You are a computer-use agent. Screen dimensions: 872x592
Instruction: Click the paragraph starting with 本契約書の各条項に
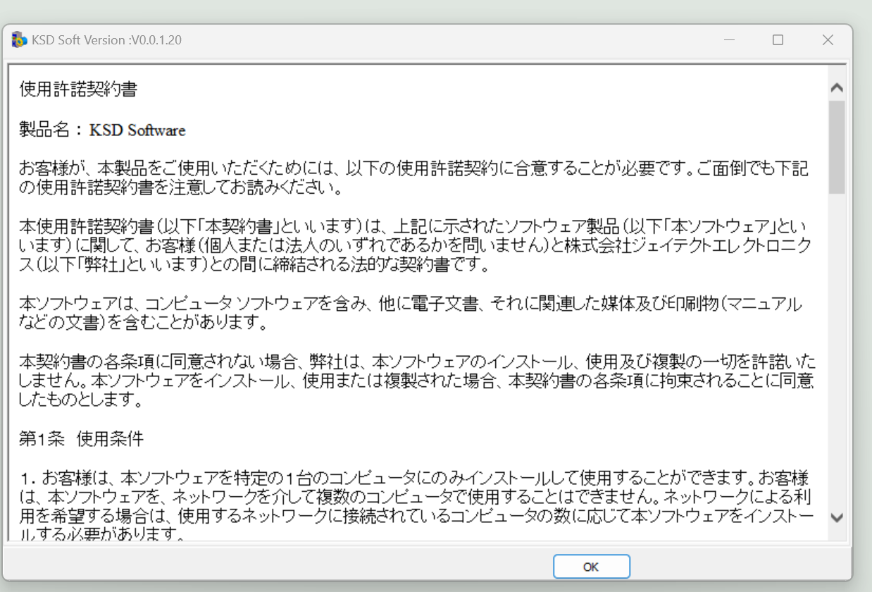pyautogui.click(x=418, y=381)
